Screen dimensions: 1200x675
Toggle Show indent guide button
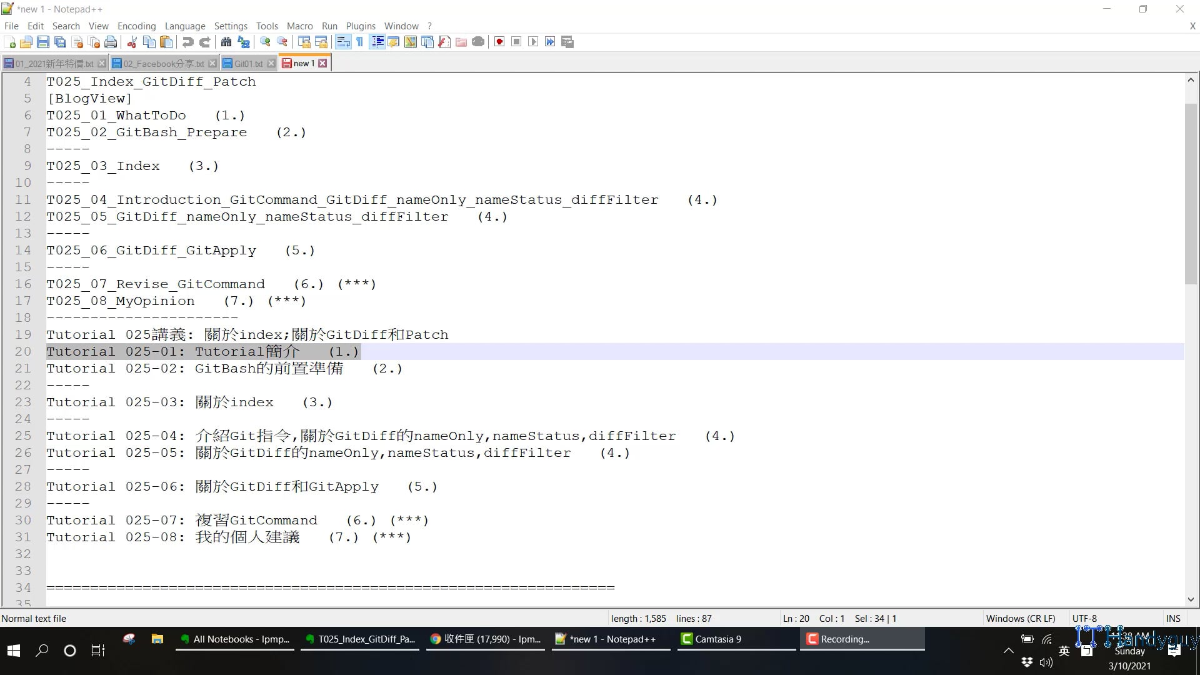377,42
